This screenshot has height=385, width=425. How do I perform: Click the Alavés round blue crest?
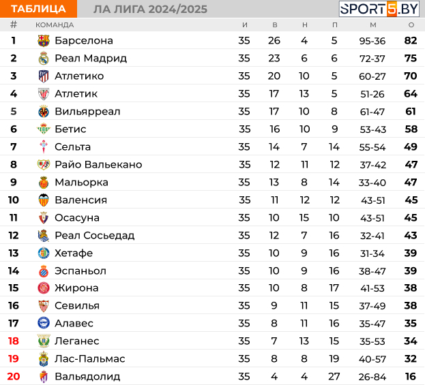point(44,323)
